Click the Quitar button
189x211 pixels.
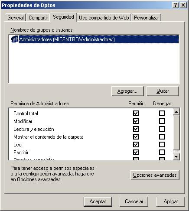click(163, 91)
